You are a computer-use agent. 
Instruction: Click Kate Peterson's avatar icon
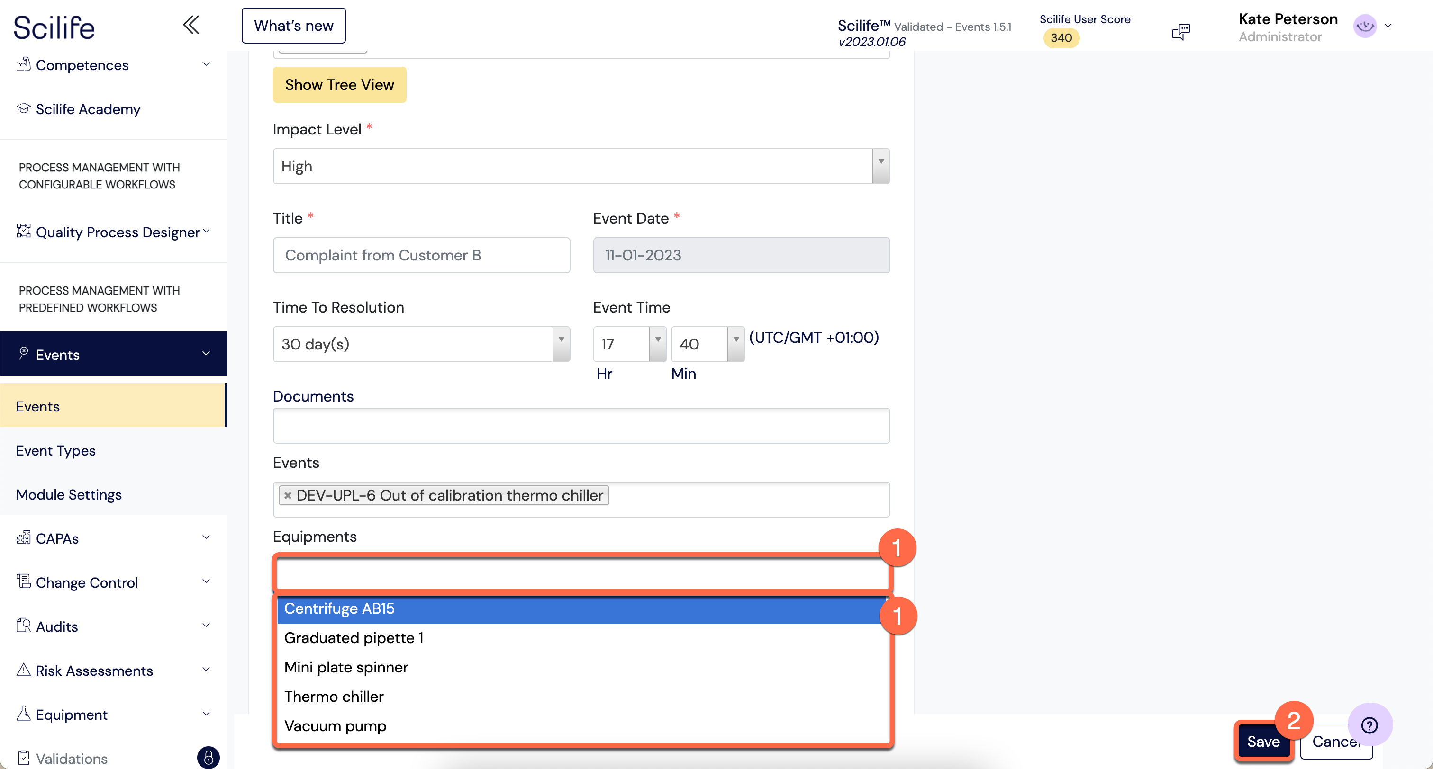(1365, 26)
